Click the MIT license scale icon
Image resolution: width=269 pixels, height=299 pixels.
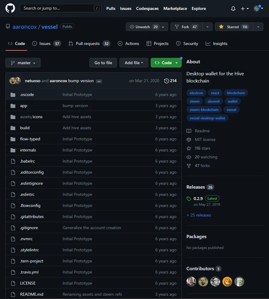(x=189, y=139)
